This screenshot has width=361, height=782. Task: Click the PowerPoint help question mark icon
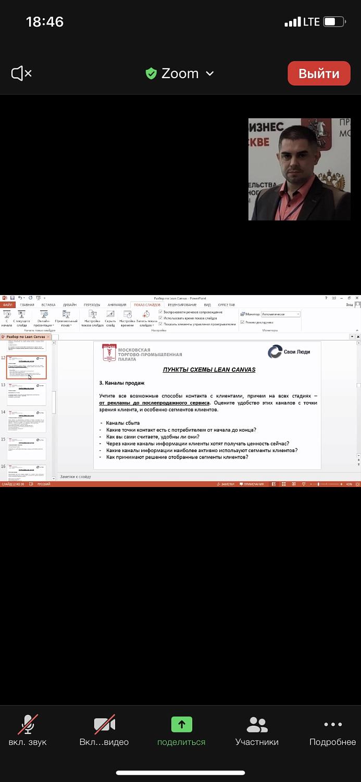pos(327,298)
